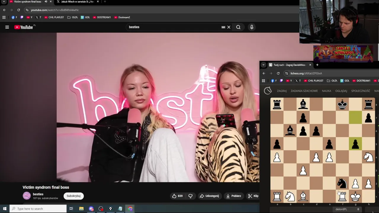The height and width of the screenshot is (213, 379).
Task: Open Task View on the taskbar
Action: point(71,209)
